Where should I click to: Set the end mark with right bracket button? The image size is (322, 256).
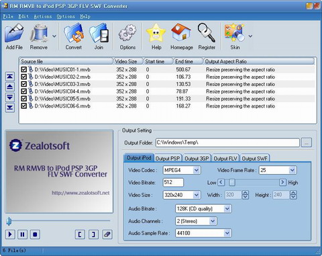[x=93, y=234]
